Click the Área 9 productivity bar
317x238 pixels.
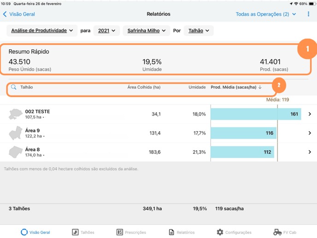[243, 133]
